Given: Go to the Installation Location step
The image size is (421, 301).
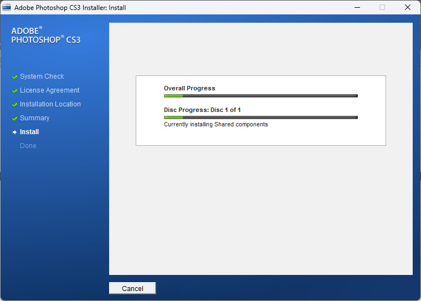Looking at the screenshot, I should (x=50, y=104).
